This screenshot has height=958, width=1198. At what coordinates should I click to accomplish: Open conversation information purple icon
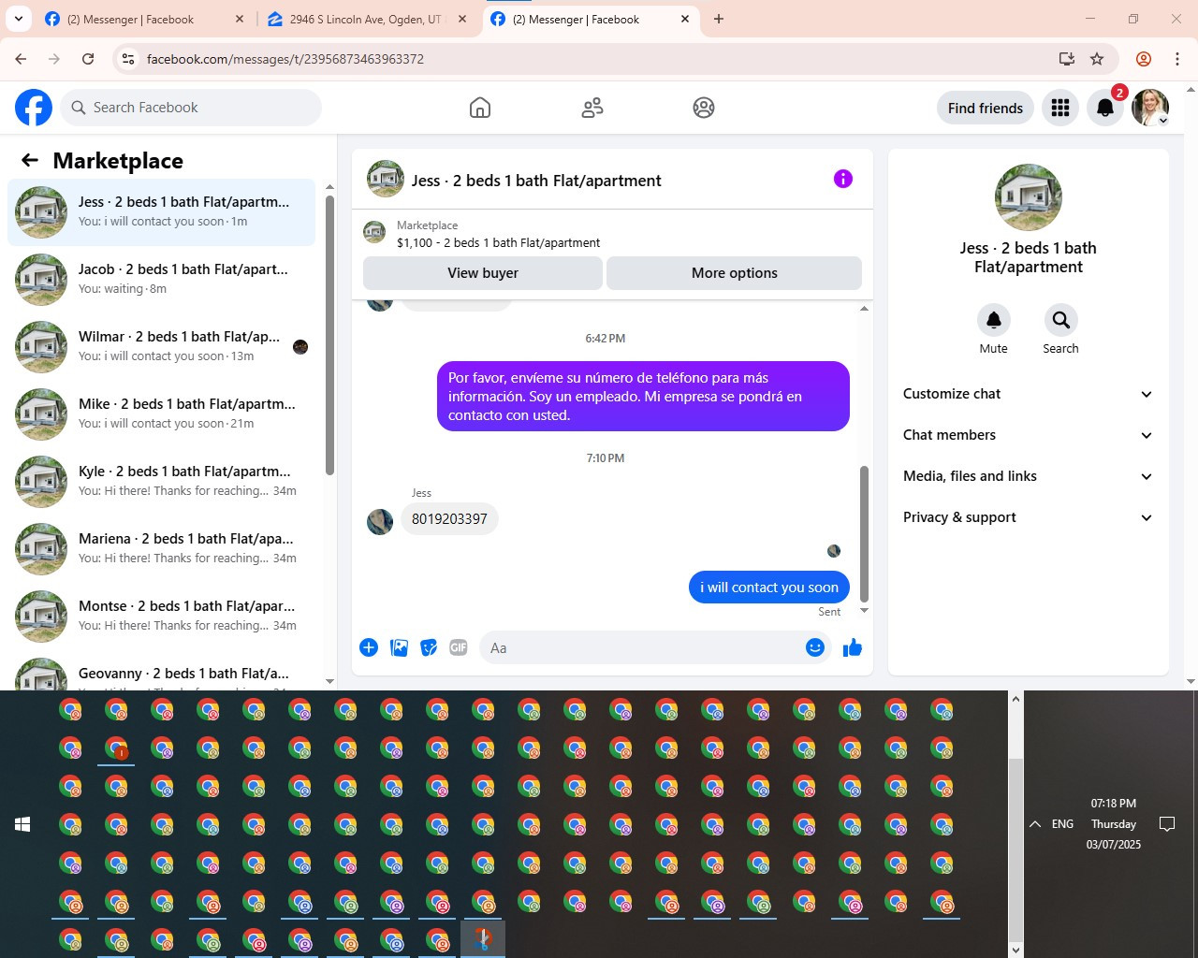click(843, 179)
